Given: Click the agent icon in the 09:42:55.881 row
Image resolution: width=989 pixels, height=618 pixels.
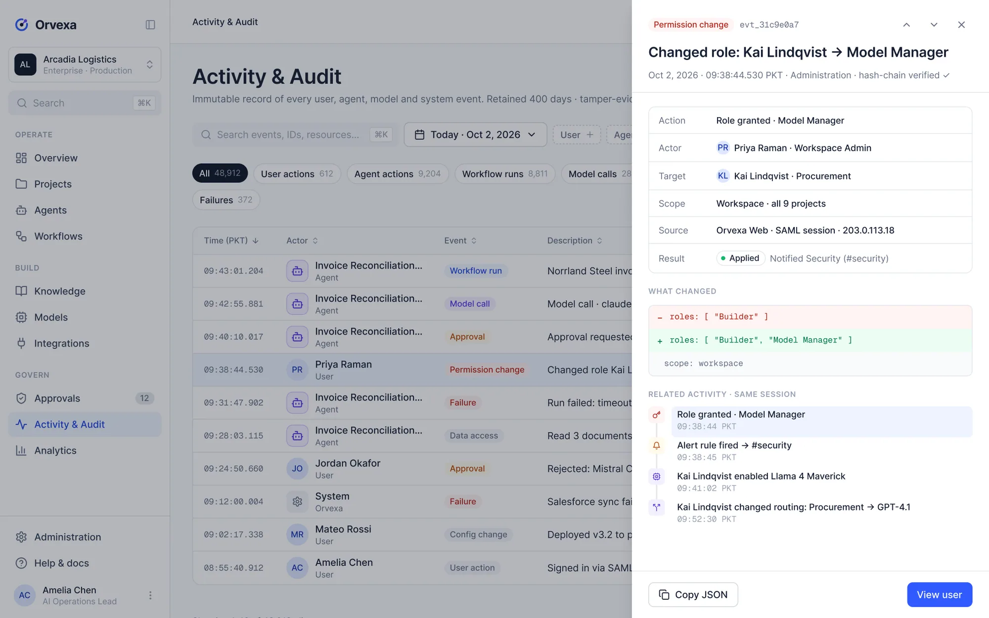Looking at the screenshot, I should click(x=297, y=304).
